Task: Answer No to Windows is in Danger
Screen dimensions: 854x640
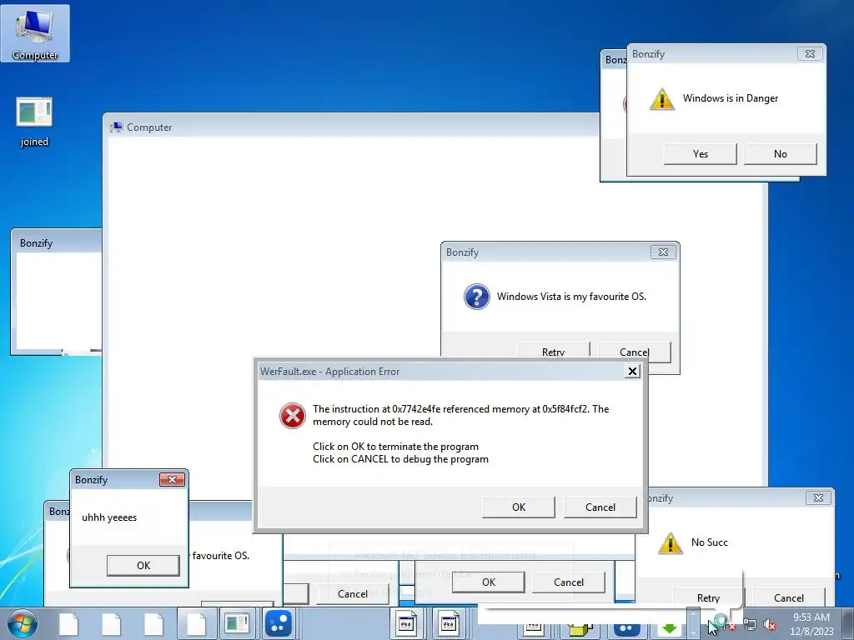Action: pos(781,154)
